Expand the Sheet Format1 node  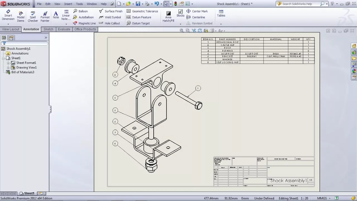pyautogui.click(x=8, y=63)
